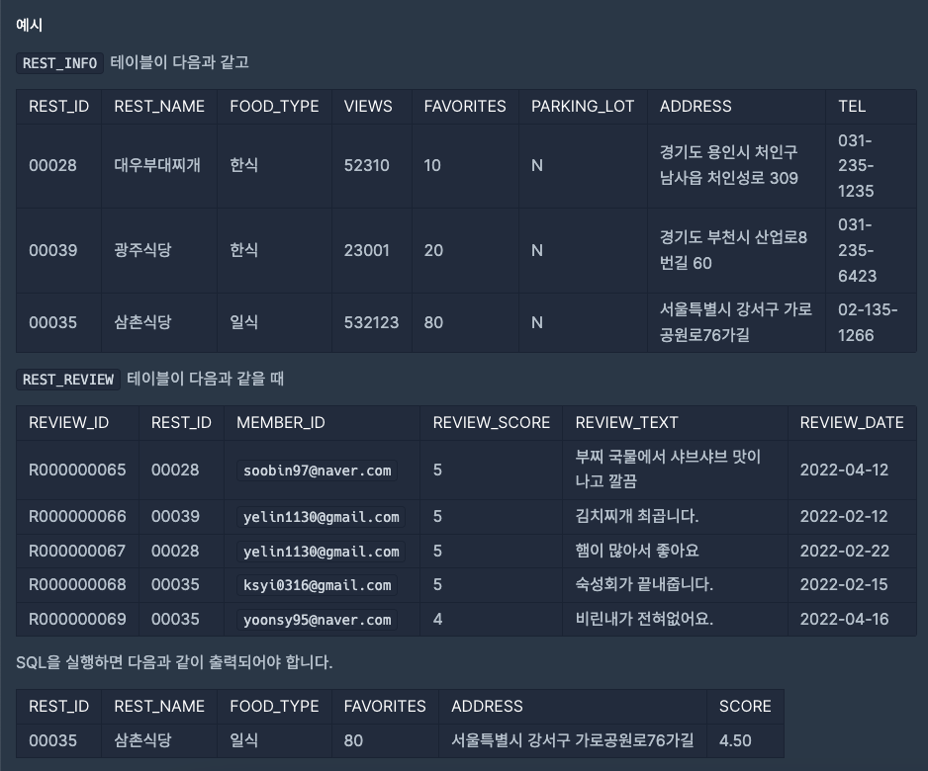The image size is (928, 771).
Task: Click review ID R000000067
Action: coord(77,551)
